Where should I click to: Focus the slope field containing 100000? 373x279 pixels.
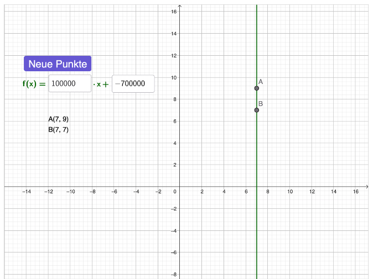(x=70, y=83)
